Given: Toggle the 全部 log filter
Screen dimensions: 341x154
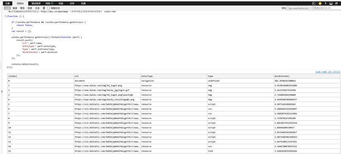Looking at the screenshot, I should (x=7, y=8).
